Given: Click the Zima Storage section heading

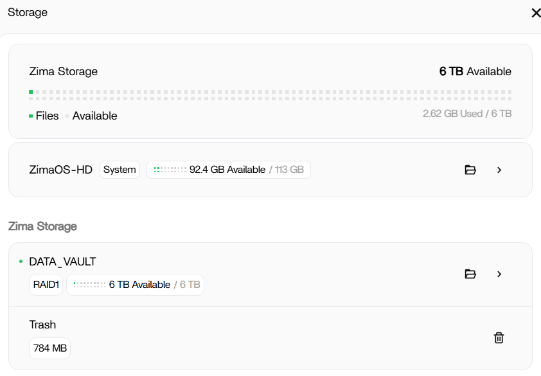Looking at the screenshot, I should pyautogui.click(x=42, y=226).
